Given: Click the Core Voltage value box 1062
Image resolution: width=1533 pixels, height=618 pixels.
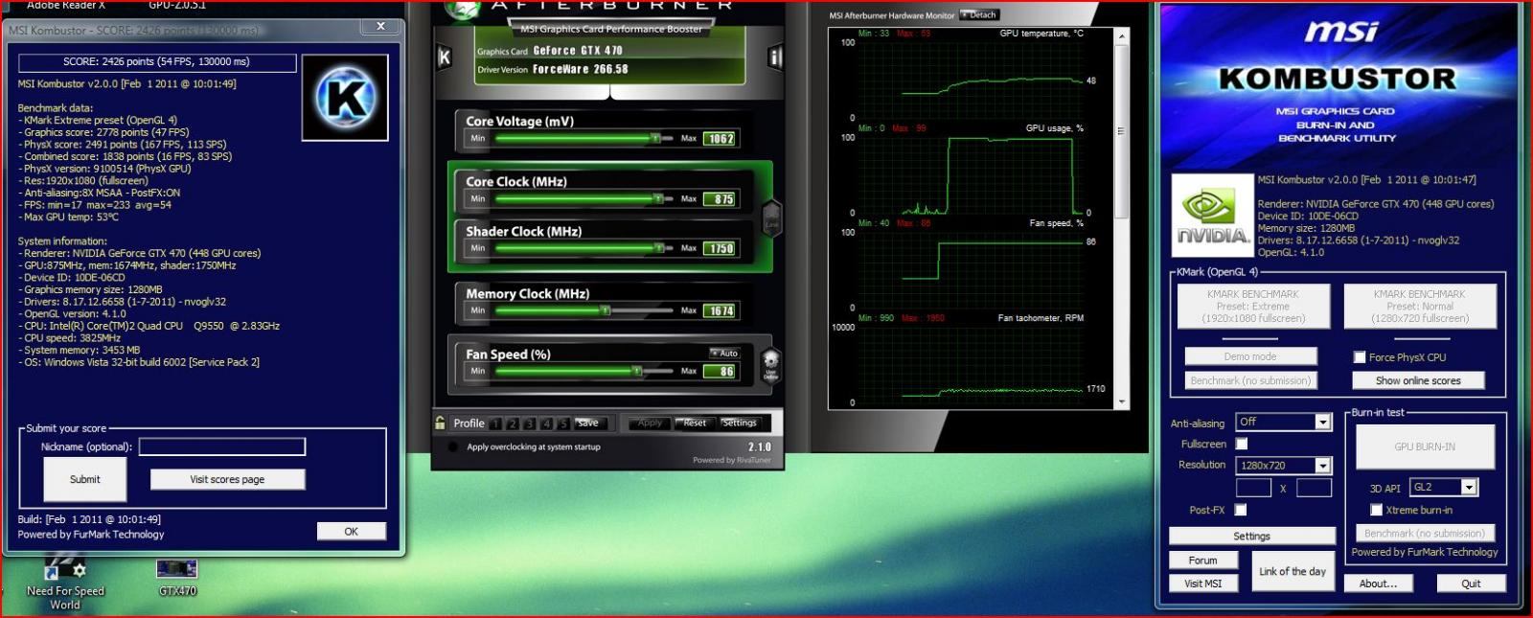Looking at the screenshot, I should point(720,138).
